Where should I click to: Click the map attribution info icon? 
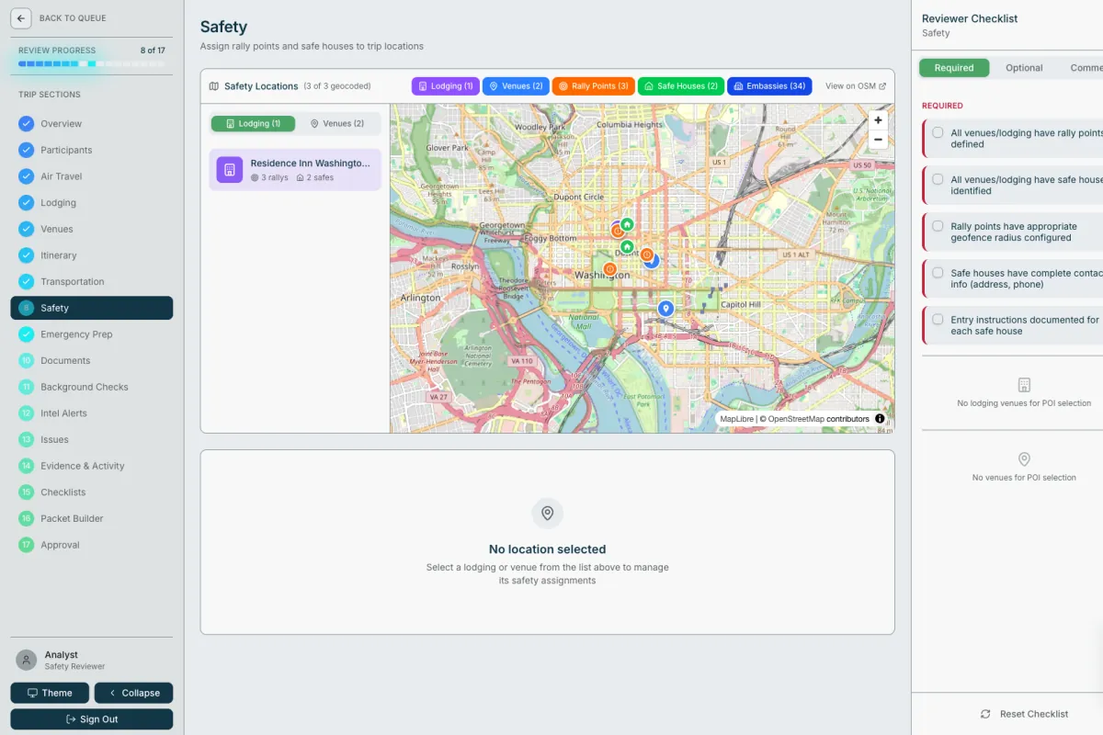880,419
